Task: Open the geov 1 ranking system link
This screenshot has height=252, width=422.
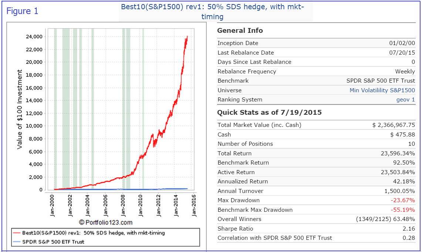Action: tap(406, 100)
